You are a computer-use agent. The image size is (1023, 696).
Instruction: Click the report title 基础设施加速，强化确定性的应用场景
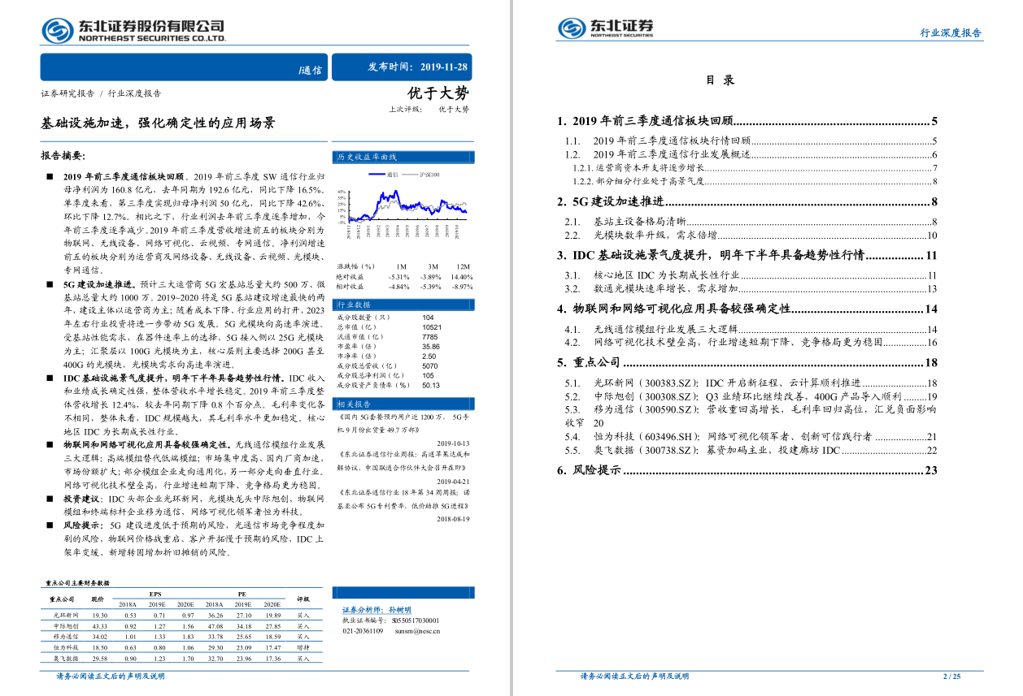(158, 123)
